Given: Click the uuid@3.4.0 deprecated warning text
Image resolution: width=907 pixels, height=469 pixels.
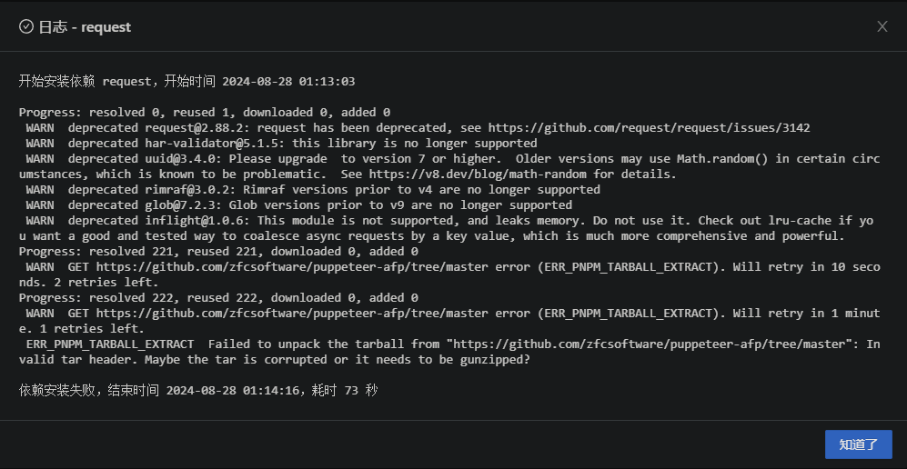Looking at the screenshot, I should pos(449,166).
